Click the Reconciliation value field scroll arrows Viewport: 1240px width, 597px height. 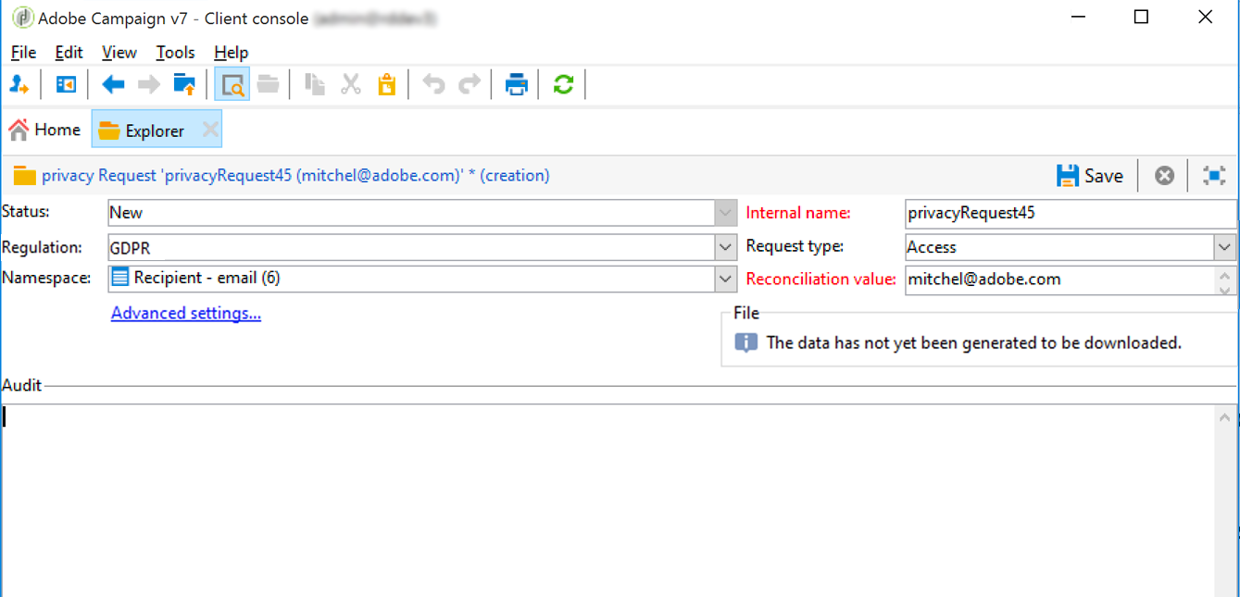coord(1225,280)
